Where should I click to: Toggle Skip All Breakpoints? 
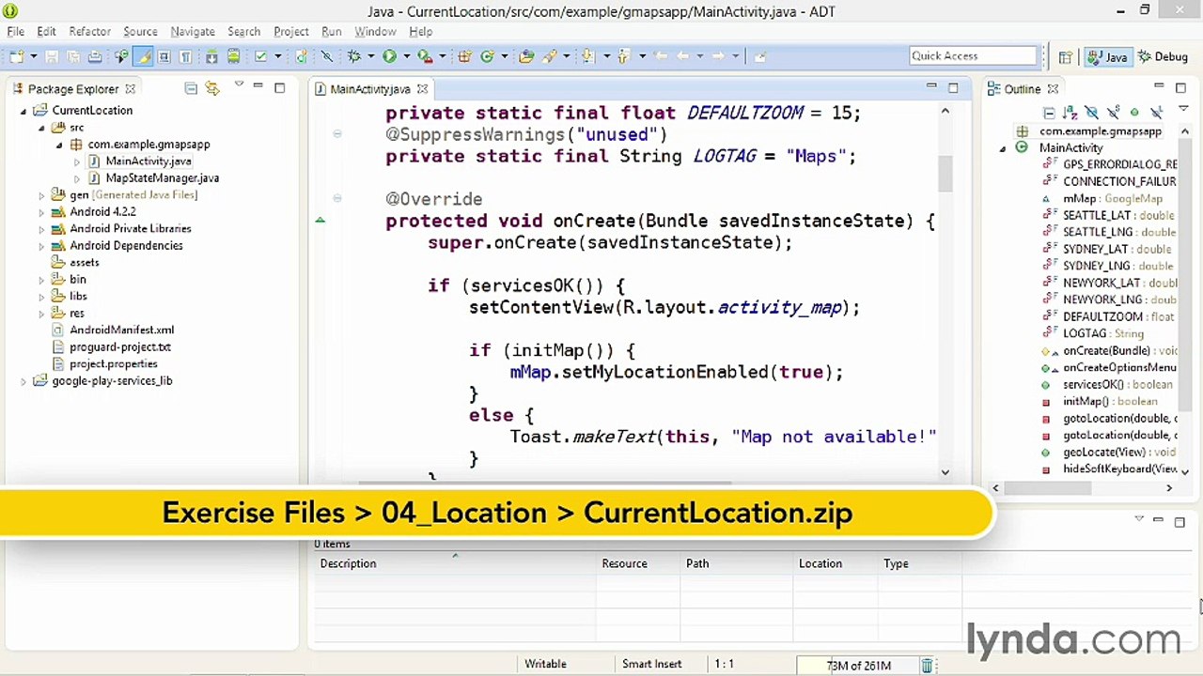coord(326,56)
